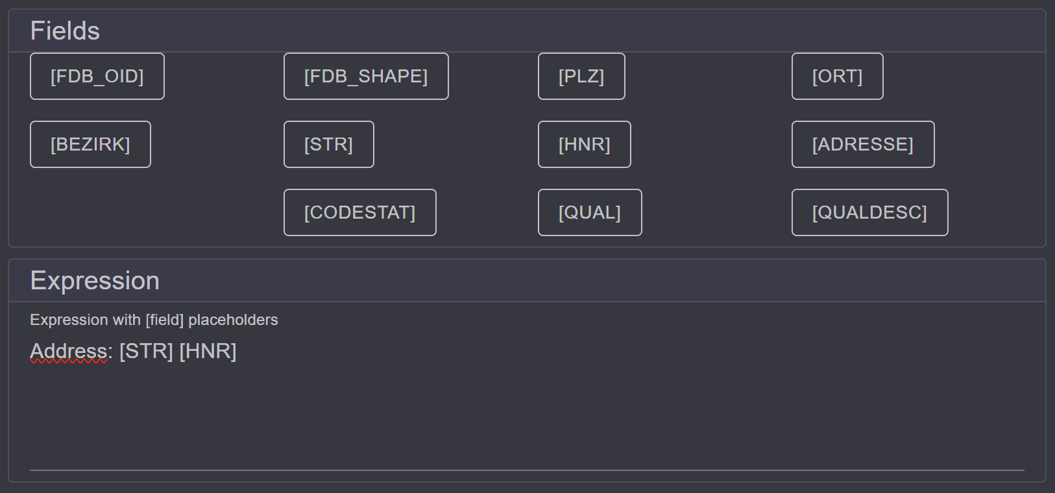The height and width of the screenshot is (493, 1055).
Task: Choose the [BEZIRK] field button
Action: (x=90, y=145)
